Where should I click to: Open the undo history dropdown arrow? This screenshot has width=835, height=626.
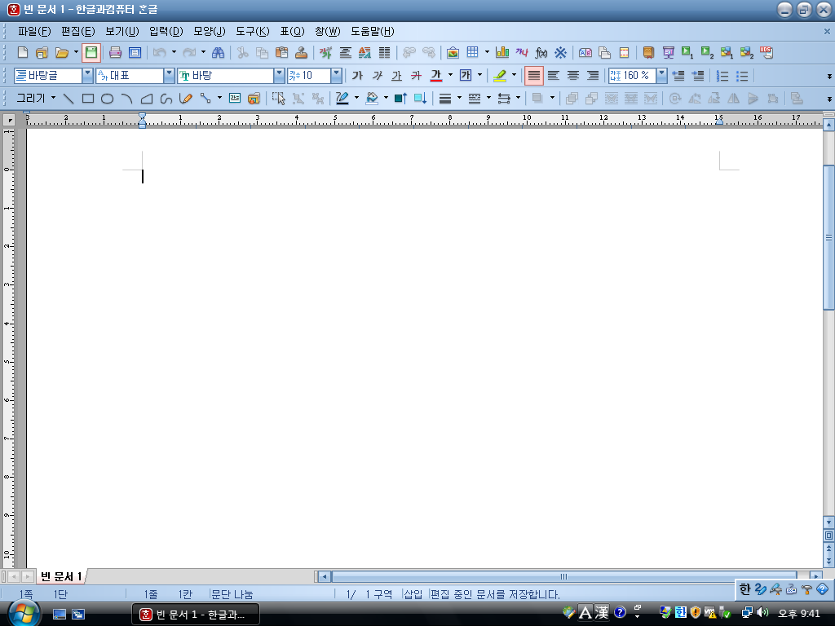click(x=174, y=52)
